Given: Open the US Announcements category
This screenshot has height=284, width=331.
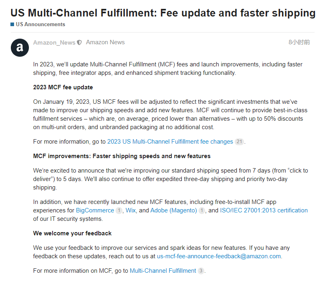Looking at the screenshot, I should (40, 24).
